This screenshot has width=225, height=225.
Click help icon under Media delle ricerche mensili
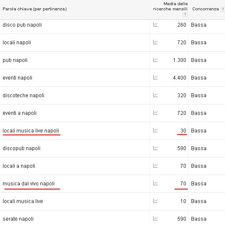pos(185,15)
